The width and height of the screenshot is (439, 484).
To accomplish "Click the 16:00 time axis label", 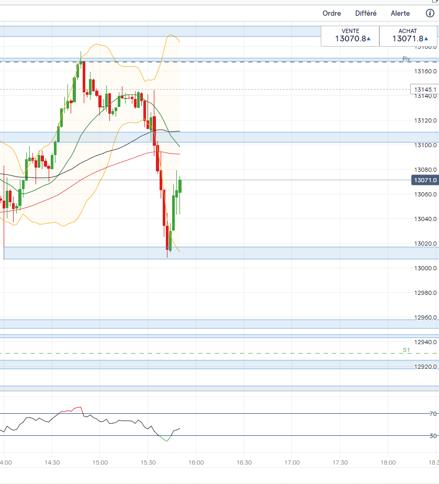I will pyautogui.click(x=196, y=463).
